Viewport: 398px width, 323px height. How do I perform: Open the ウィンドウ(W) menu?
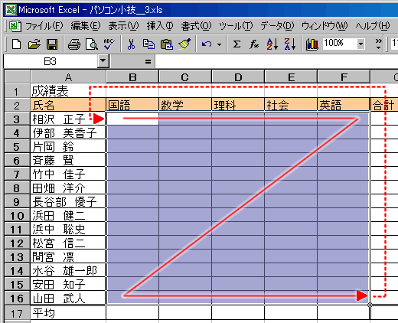click(325, 26)
